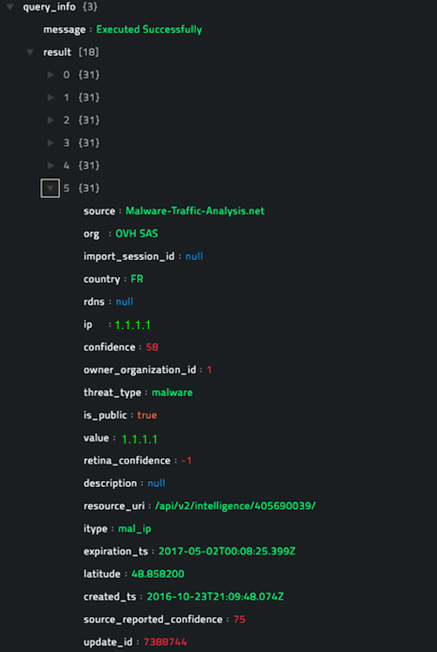
Task: Select resource_uri '/api/v2/intelligence/405690039/'
Action: pyautogui.click(x=236, y=506)
